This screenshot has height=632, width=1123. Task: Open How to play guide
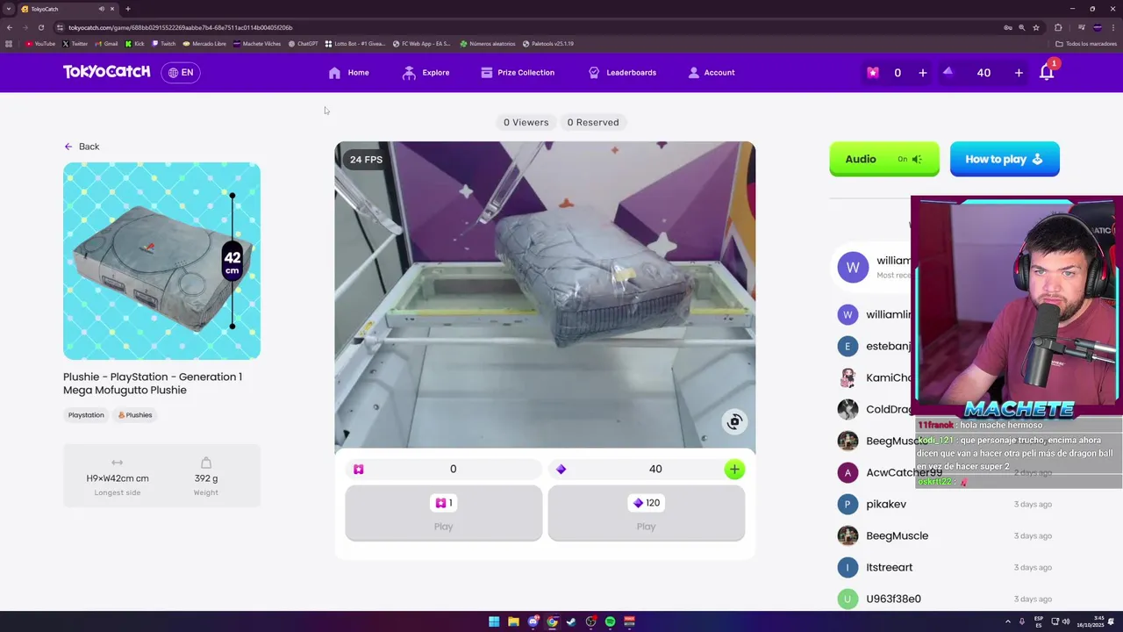pyautogui.click(x=1005, y=159)
